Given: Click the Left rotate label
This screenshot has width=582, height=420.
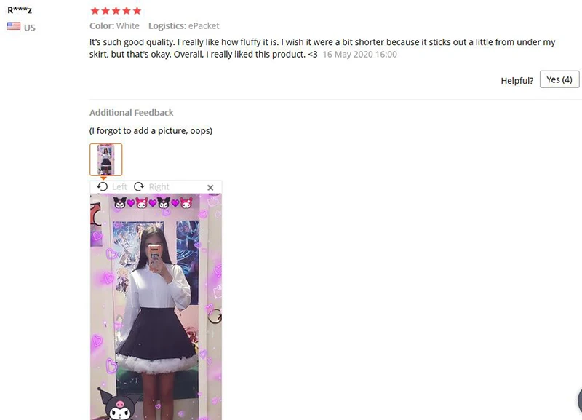Looking at the screenshot, I should click(x=119, y=187).
